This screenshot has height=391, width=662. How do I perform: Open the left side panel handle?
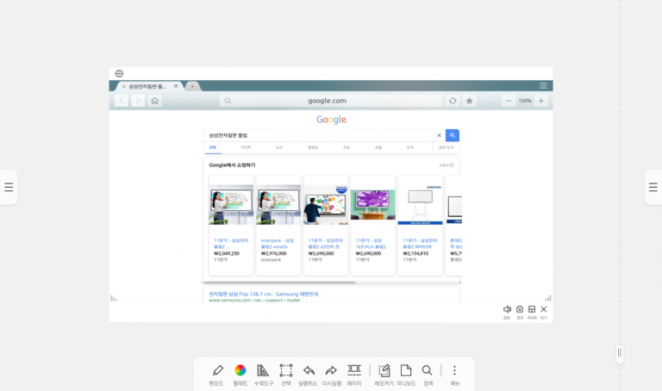click(8, 187)
